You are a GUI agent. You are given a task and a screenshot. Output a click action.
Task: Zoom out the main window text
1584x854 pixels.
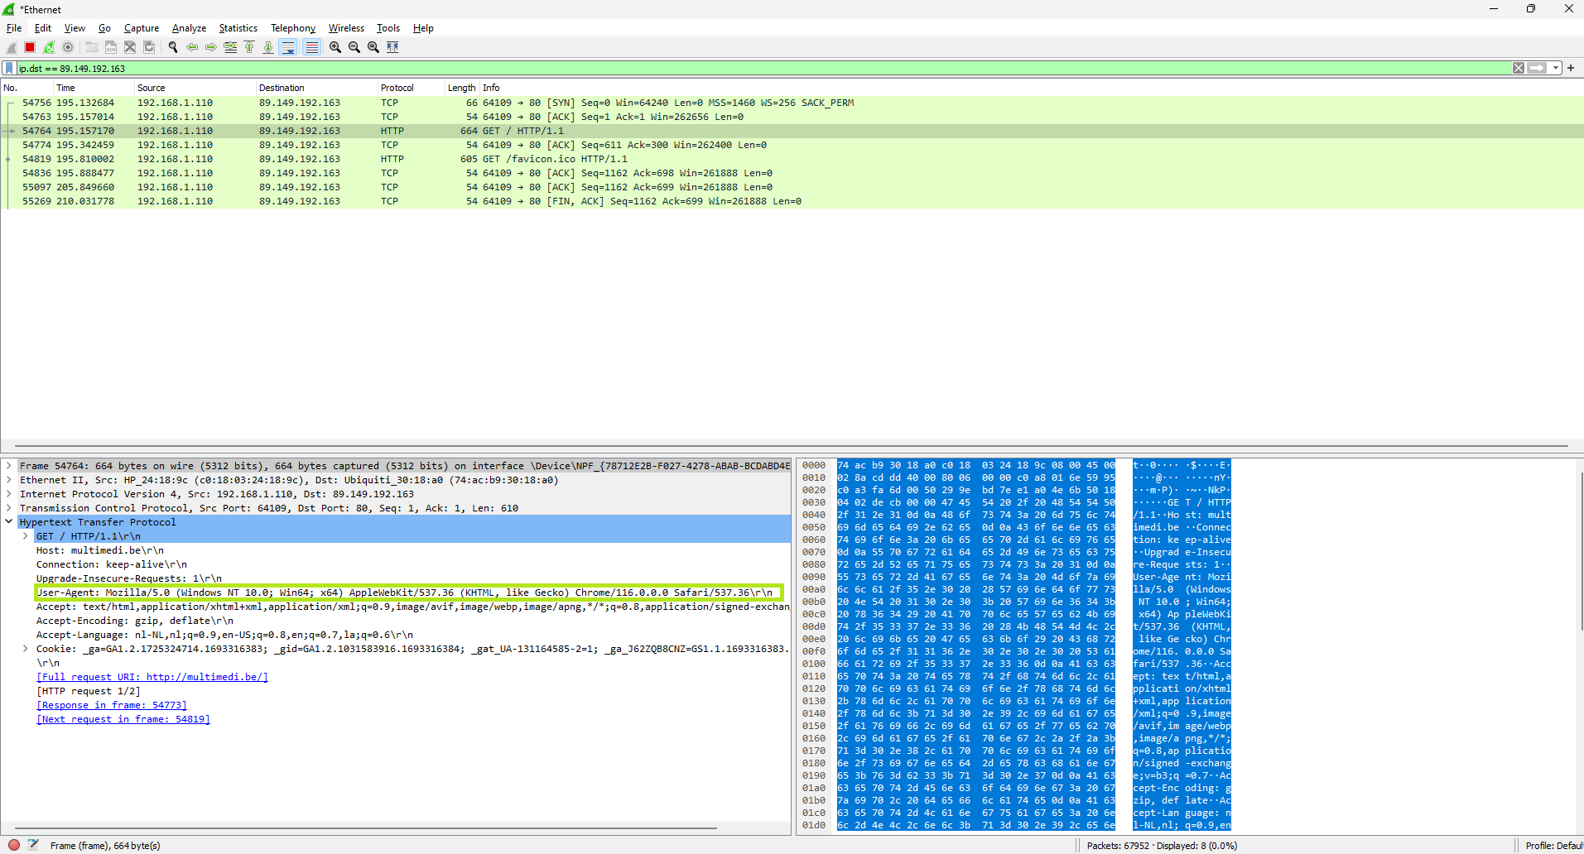click(354, 47)
